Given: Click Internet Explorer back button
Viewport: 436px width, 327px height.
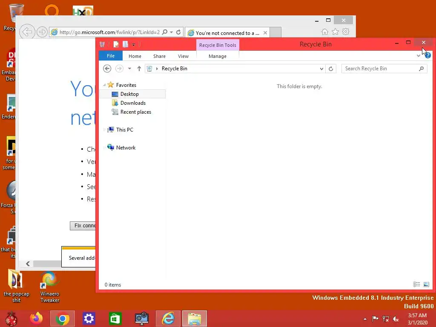Looking at the screenshot, I should 27,32.
